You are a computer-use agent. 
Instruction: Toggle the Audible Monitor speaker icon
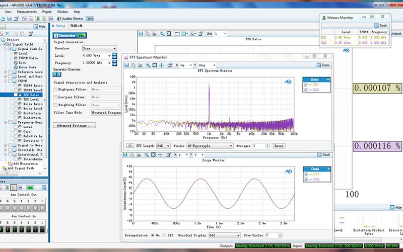[58, 19]
